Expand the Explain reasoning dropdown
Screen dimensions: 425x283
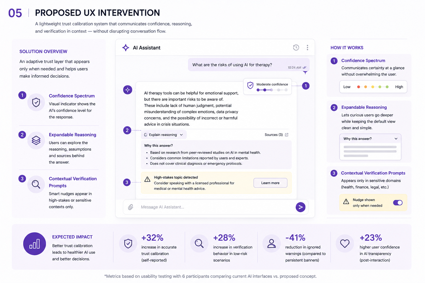click(164, 135)
